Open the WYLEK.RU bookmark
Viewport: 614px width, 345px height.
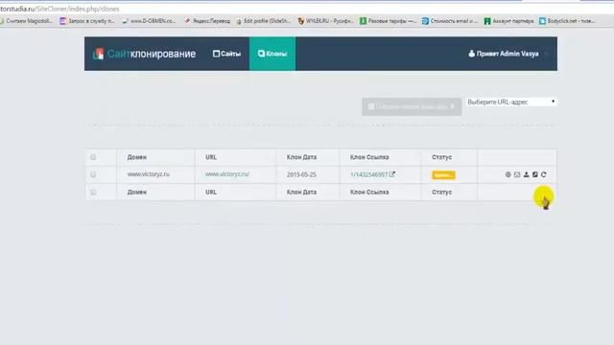pos(326,21)
